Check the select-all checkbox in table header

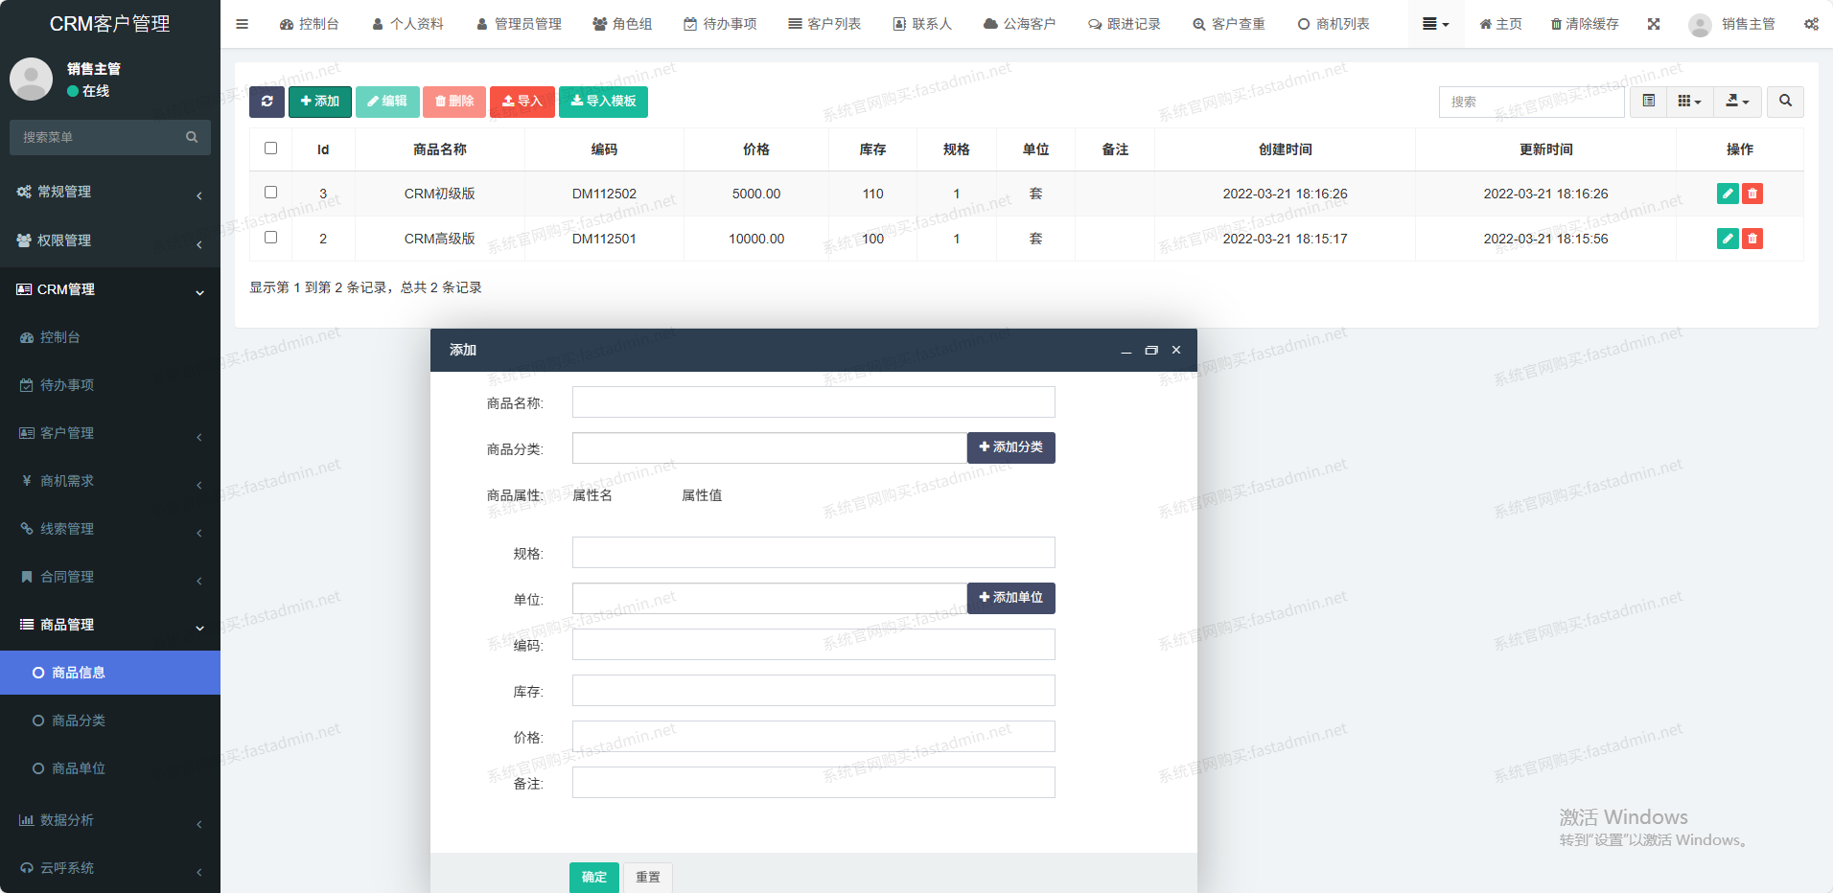pyautogui.click(x=271, y=149)
